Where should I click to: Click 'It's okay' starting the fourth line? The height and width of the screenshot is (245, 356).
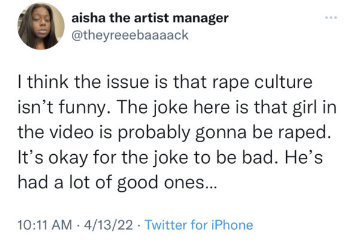tap(53, 158)
